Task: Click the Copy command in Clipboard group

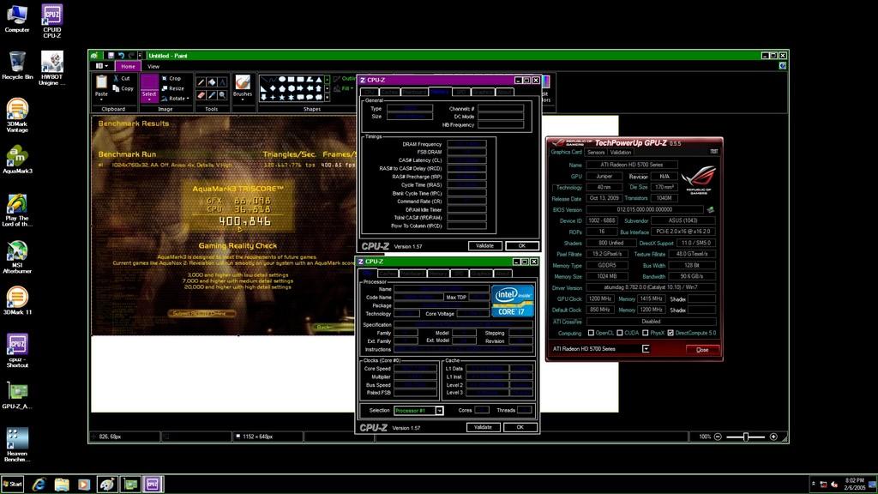Action: pos(123,88)
